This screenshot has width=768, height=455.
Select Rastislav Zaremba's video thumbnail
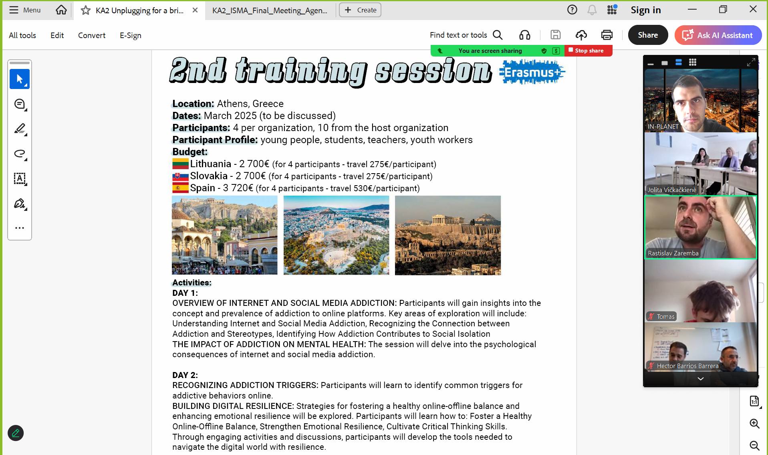click(x=700, y=227)
